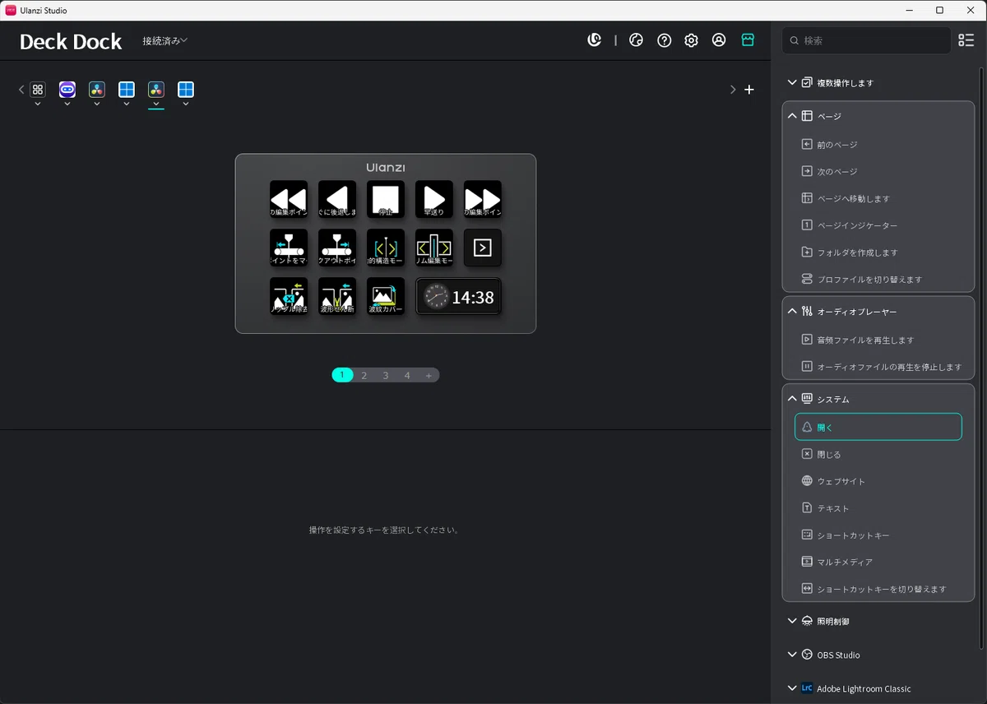Viewport: 987px width, 704px height.
Task: Select the dynamic trim mode key with one centre line
Action: click(386, 248)
